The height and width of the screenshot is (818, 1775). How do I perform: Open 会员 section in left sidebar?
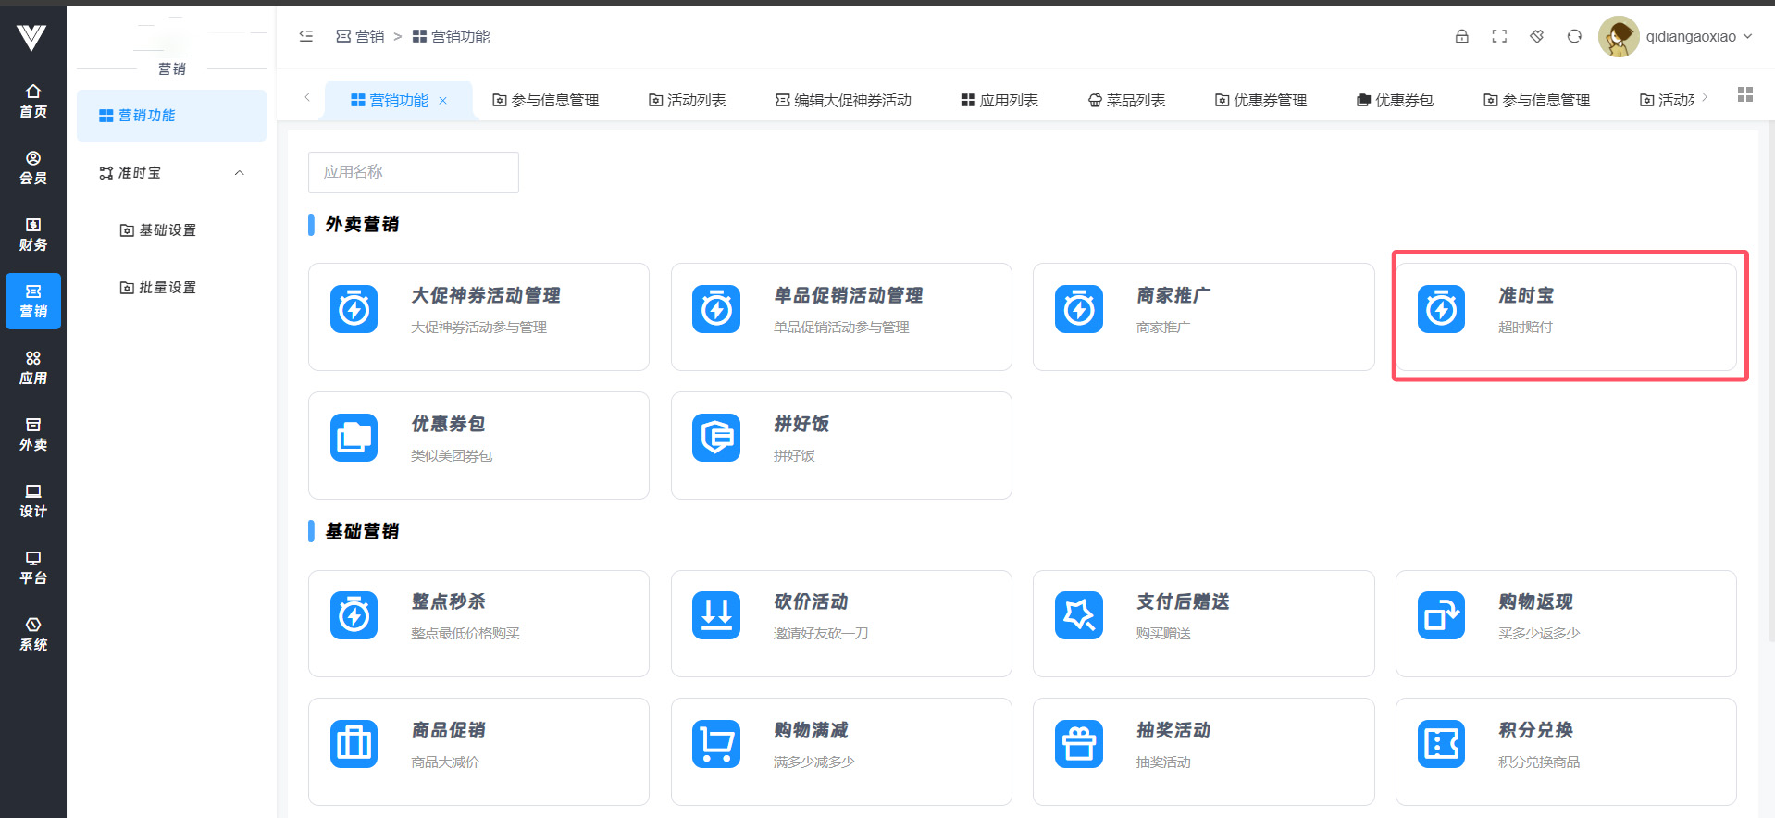click(x=33, y=167)
